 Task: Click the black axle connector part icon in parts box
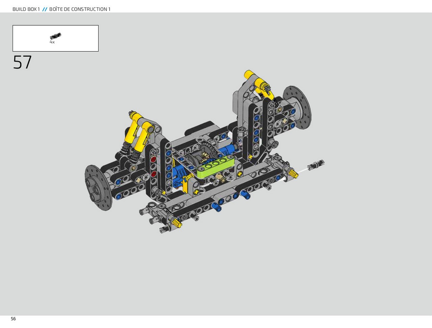coord(55,36)
